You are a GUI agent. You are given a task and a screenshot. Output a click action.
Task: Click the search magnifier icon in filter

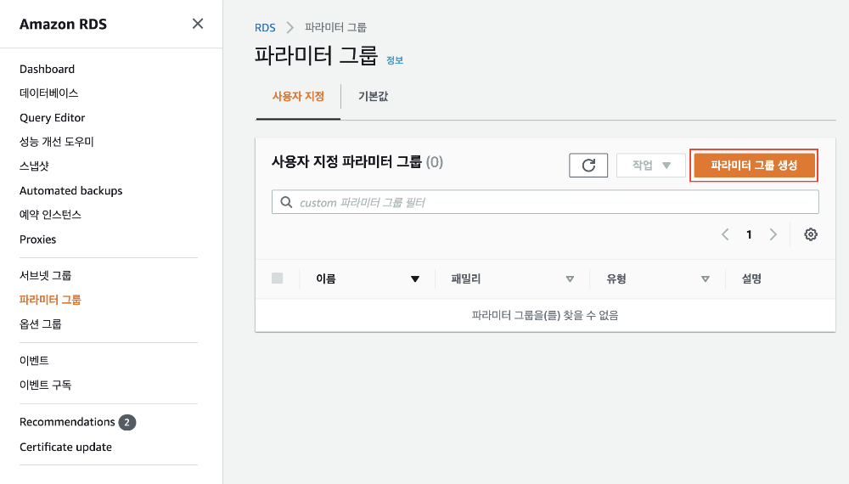(286, 202)
